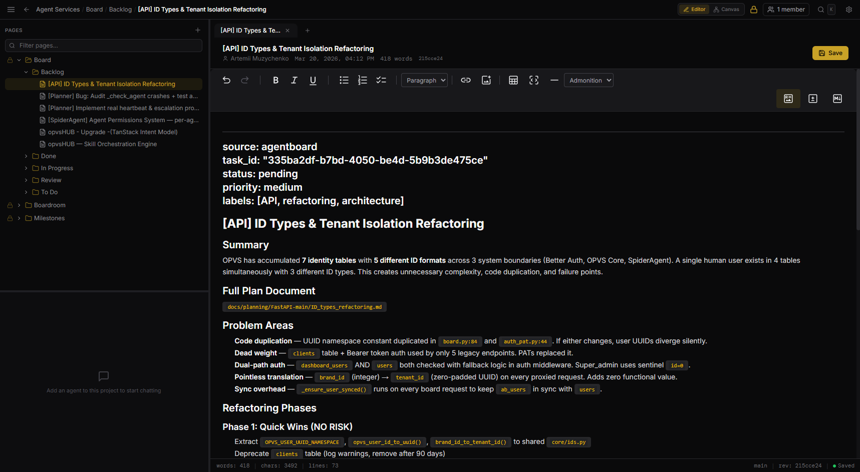Focus the Filter pages field
The height and width of the screenshot is (472, 860).
[104, 46]
